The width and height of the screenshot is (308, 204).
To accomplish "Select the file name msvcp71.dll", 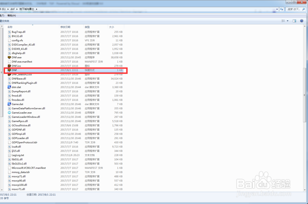I will (19, 176).
